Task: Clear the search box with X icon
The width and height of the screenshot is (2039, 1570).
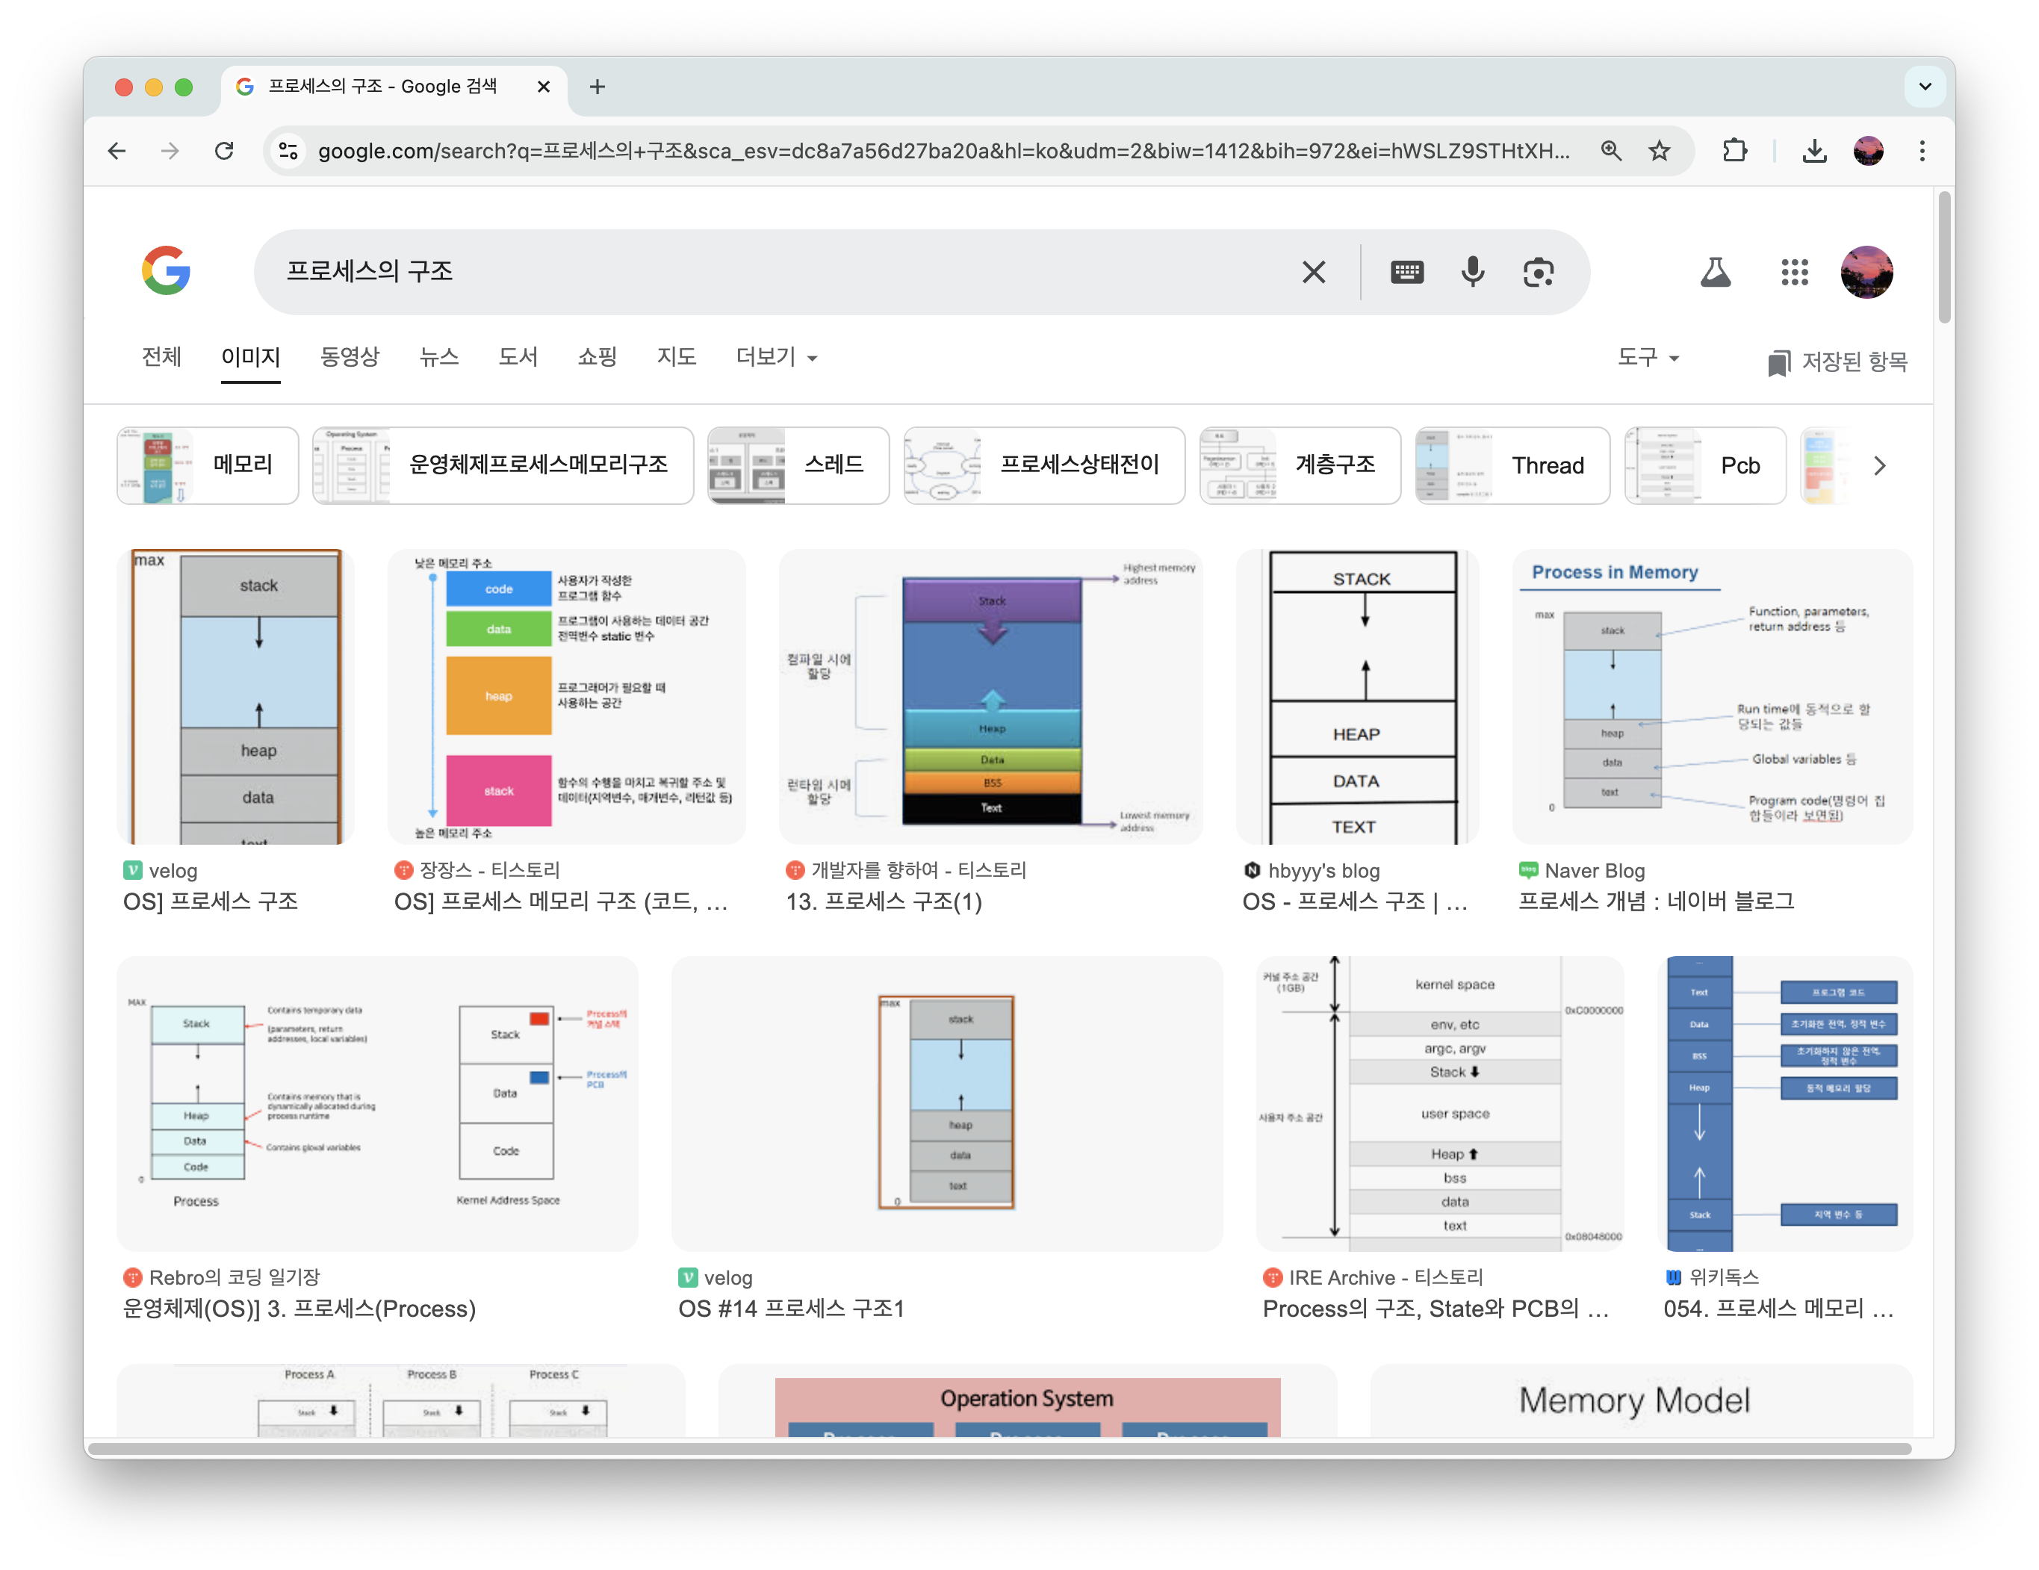Action: [1313, 272]
